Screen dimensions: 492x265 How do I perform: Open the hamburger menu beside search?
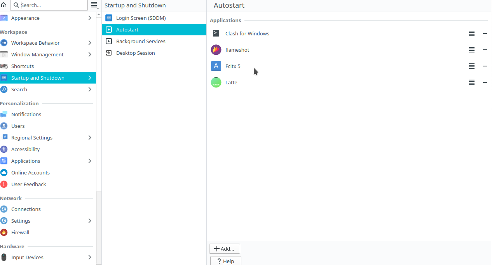pos(94,5)
